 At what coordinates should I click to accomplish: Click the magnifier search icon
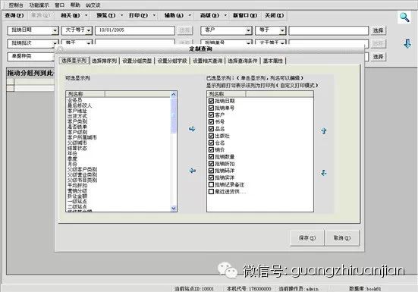point(404,17)
